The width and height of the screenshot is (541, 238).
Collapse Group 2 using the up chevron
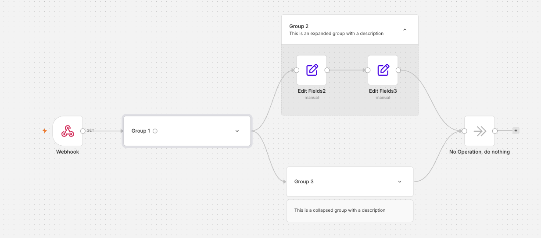tap(405, 30)
